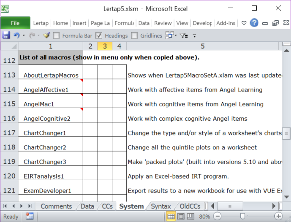Enable the Formula Bar checkbox
The image size is (291, 222).
pos(56,35)
